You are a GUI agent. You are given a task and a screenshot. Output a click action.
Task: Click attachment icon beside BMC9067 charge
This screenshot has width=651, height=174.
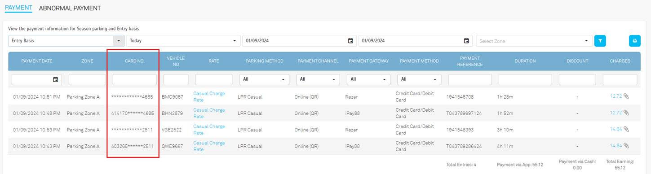click(626, 96)
